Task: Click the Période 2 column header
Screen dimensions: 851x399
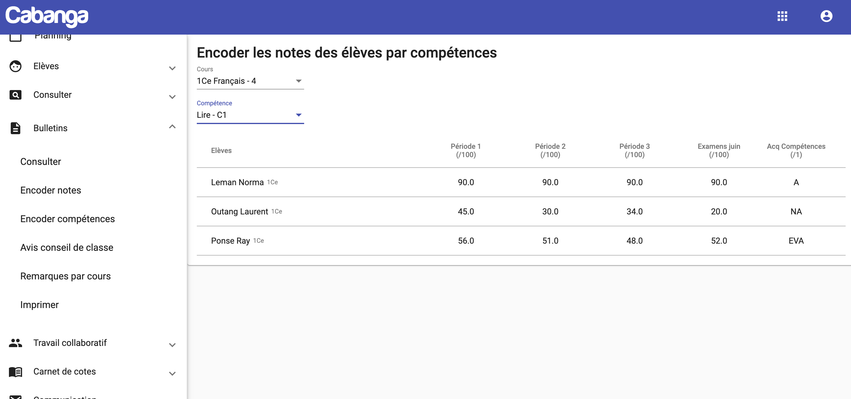Action: [x=550, y=151]
